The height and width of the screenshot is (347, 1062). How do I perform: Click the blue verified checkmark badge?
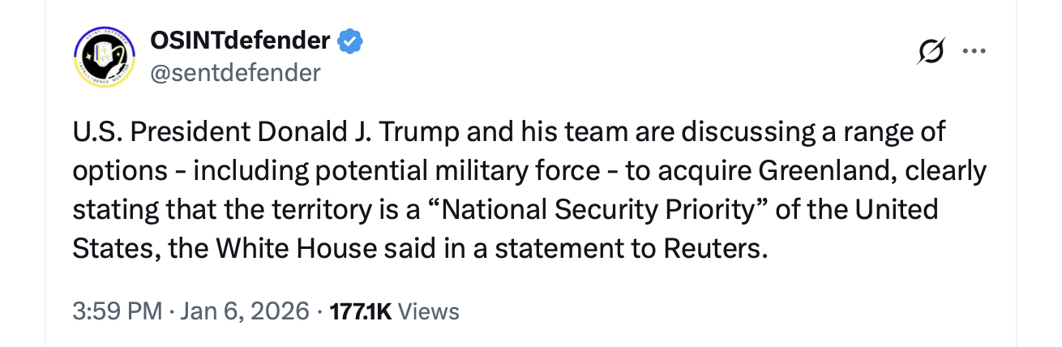pos(350,40)
